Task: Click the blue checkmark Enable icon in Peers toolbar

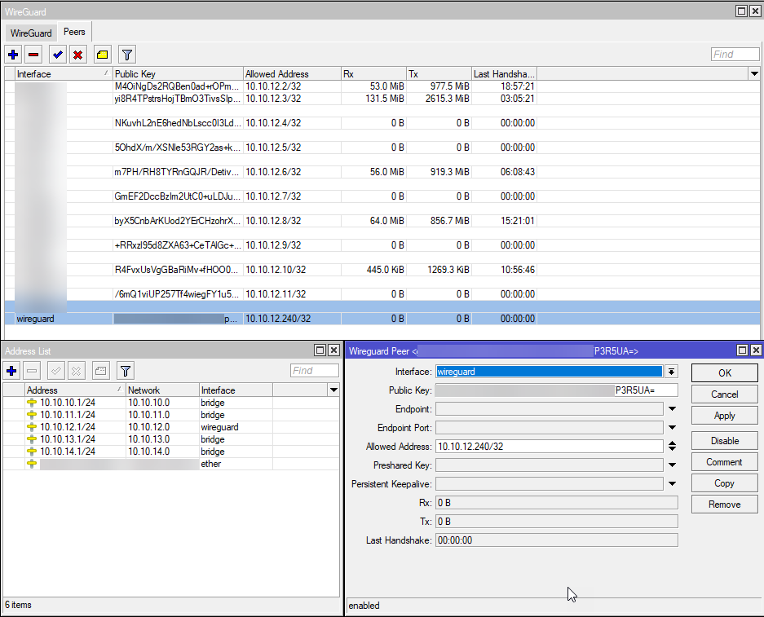Action: 57,55
